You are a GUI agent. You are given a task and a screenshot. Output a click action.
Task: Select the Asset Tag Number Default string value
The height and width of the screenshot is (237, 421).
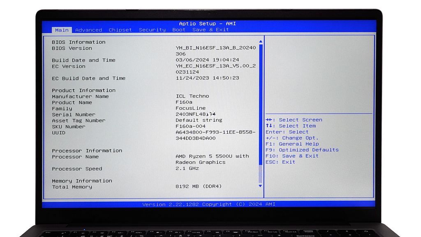(x=199, y=121)
